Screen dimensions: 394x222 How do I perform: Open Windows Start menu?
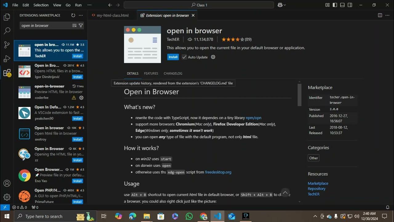point(7,216)
